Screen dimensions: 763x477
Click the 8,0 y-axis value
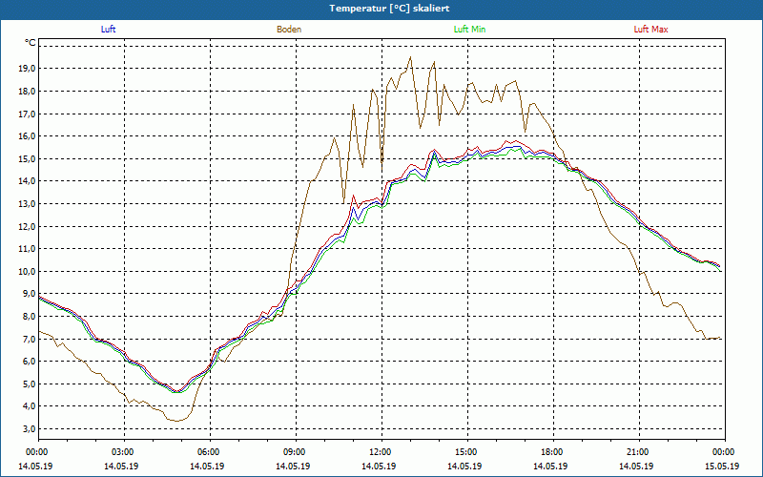click(29, 317)
